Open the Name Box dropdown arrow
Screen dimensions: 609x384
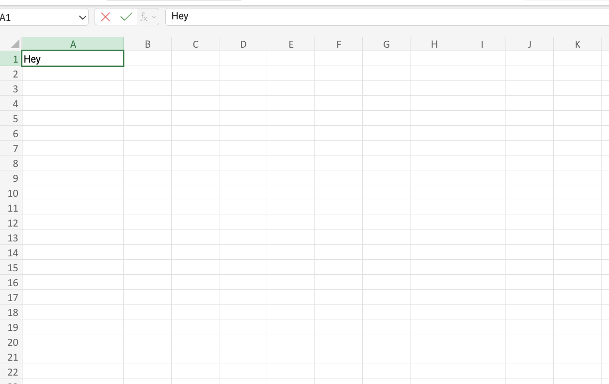83,16
